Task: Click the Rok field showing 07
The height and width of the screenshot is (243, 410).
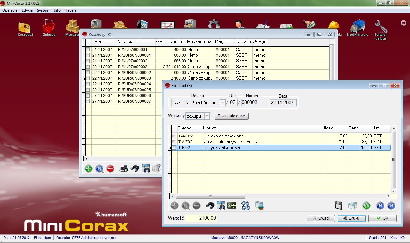Action: click(x=233, y=103)
